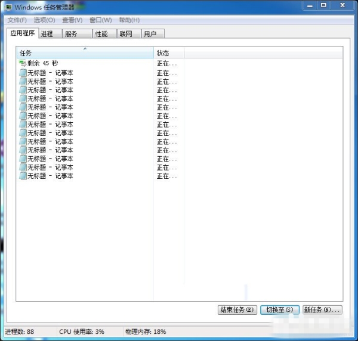The height and width of the screenshot is (341, 358).
Task: Sort the list by the 任务 column header
Action: tap(85, 53)
